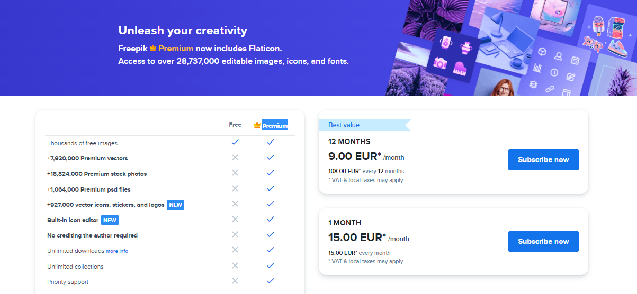The height and width of the screenshot is (294, 637).
Task: Click the orange Premium word in banner
Action: point(176,48)
